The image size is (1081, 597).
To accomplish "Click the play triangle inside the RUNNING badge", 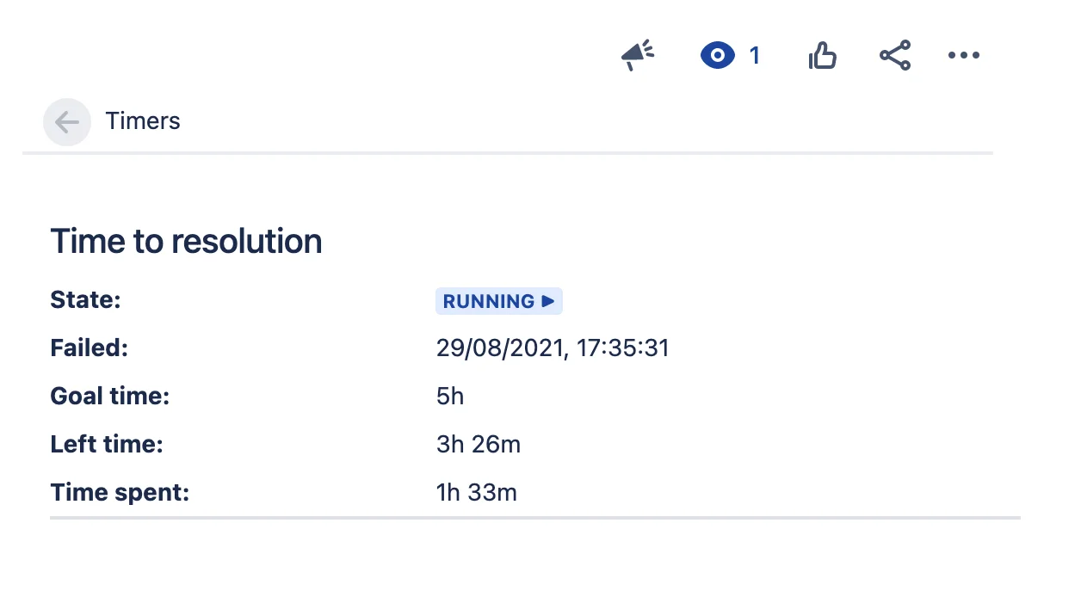I will [548, 301].
